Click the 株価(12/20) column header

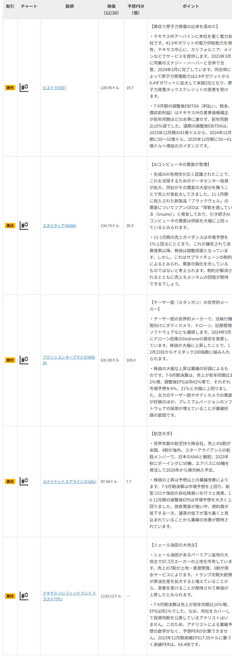point(111,10)
